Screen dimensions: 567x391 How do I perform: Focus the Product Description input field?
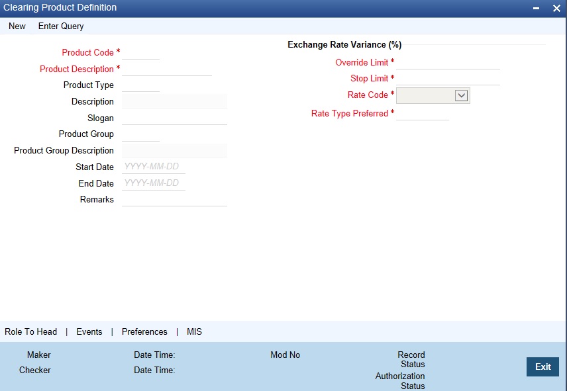(167, 69)
